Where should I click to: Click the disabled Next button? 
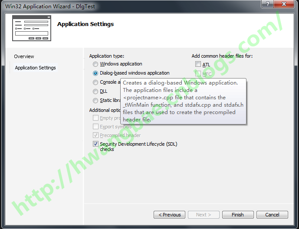(x=204, y=215)
